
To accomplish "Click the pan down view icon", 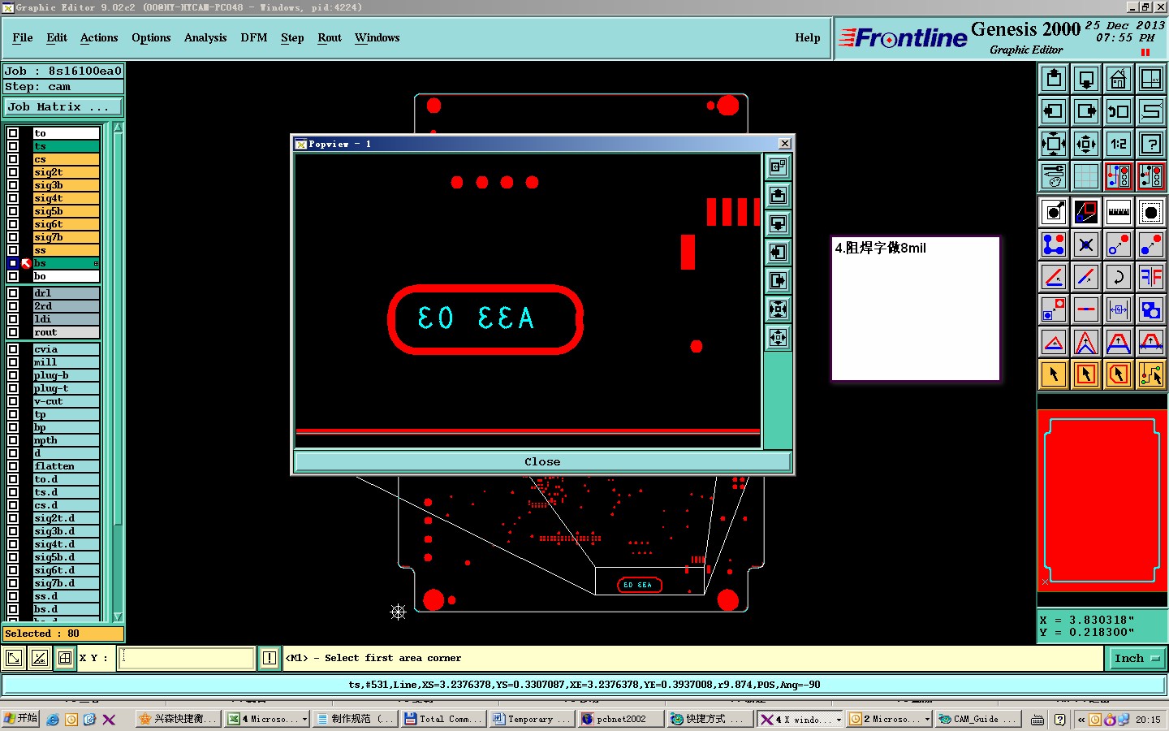I will click(x=1086, y=79).
